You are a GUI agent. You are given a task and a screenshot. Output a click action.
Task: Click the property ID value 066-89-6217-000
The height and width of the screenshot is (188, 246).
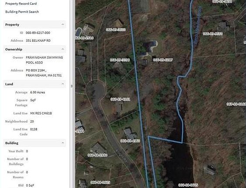38,33
